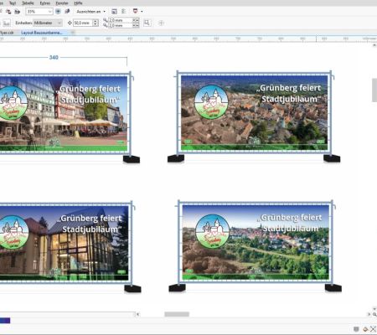The image size is (377, 335).
Task: Click the red application launcher icon
Action: pyautogui.click(x=136, y=11)
